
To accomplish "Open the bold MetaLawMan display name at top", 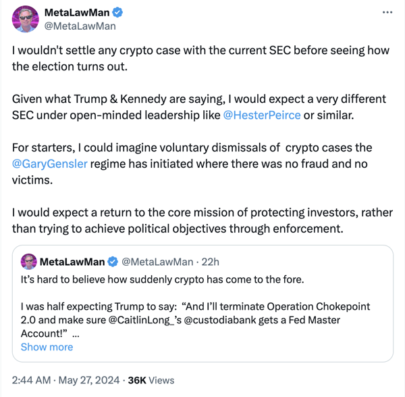I will coord(76,13).
